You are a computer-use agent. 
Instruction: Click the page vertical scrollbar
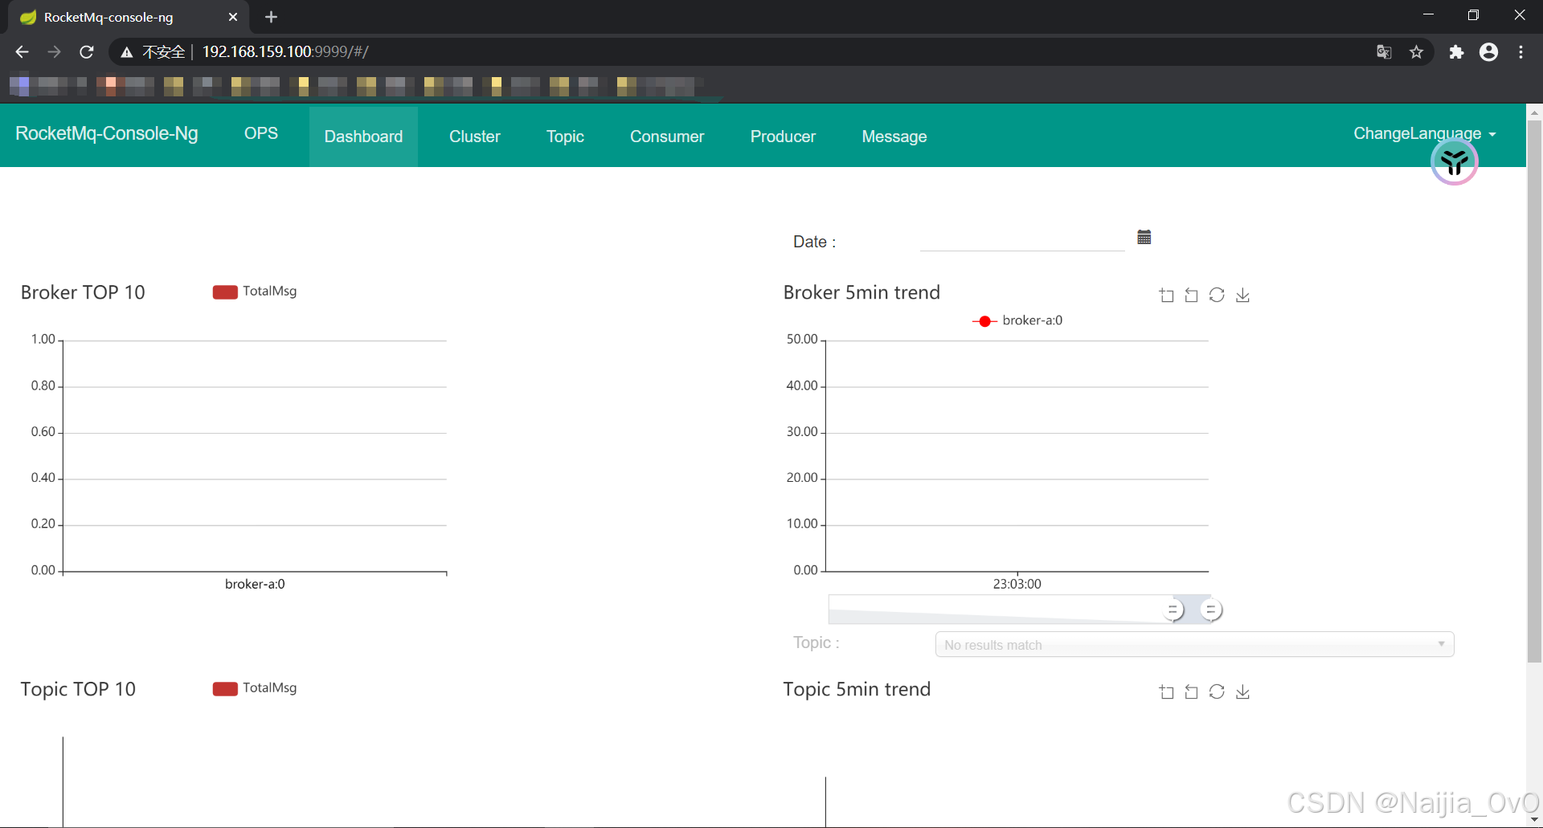(1534, 392)
